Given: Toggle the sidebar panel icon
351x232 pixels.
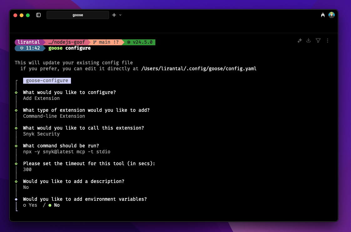Looking at the screenshot, I should click(x=38, y=15).
